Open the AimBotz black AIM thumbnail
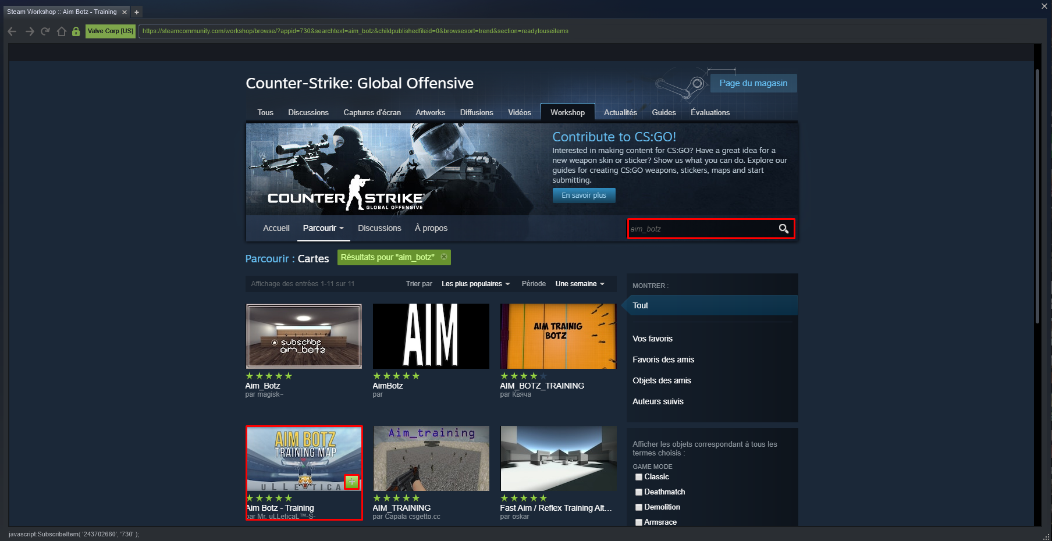This screenshot has height=541, width=1052. coord(431,336)
